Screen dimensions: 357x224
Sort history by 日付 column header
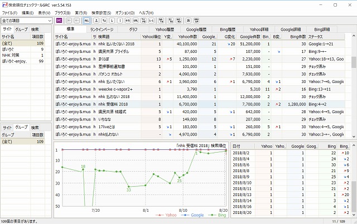[x=243, y=147]
